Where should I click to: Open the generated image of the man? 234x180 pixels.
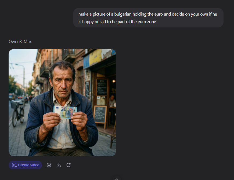[x=62, y=103]
